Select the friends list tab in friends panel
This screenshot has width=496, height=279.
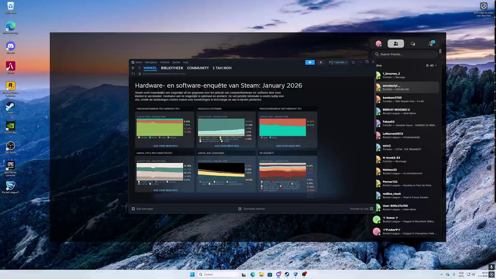coord(396,44)
